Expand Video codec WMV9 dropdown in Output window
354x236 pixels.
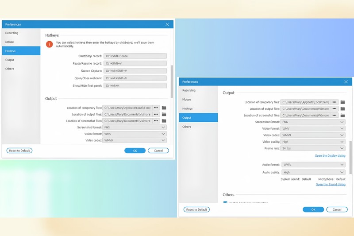(x=313, y=135)
